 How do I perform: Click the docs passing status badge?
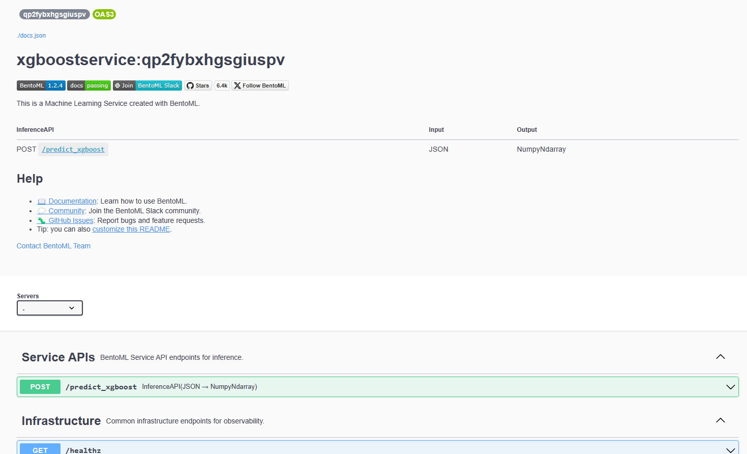88,85
